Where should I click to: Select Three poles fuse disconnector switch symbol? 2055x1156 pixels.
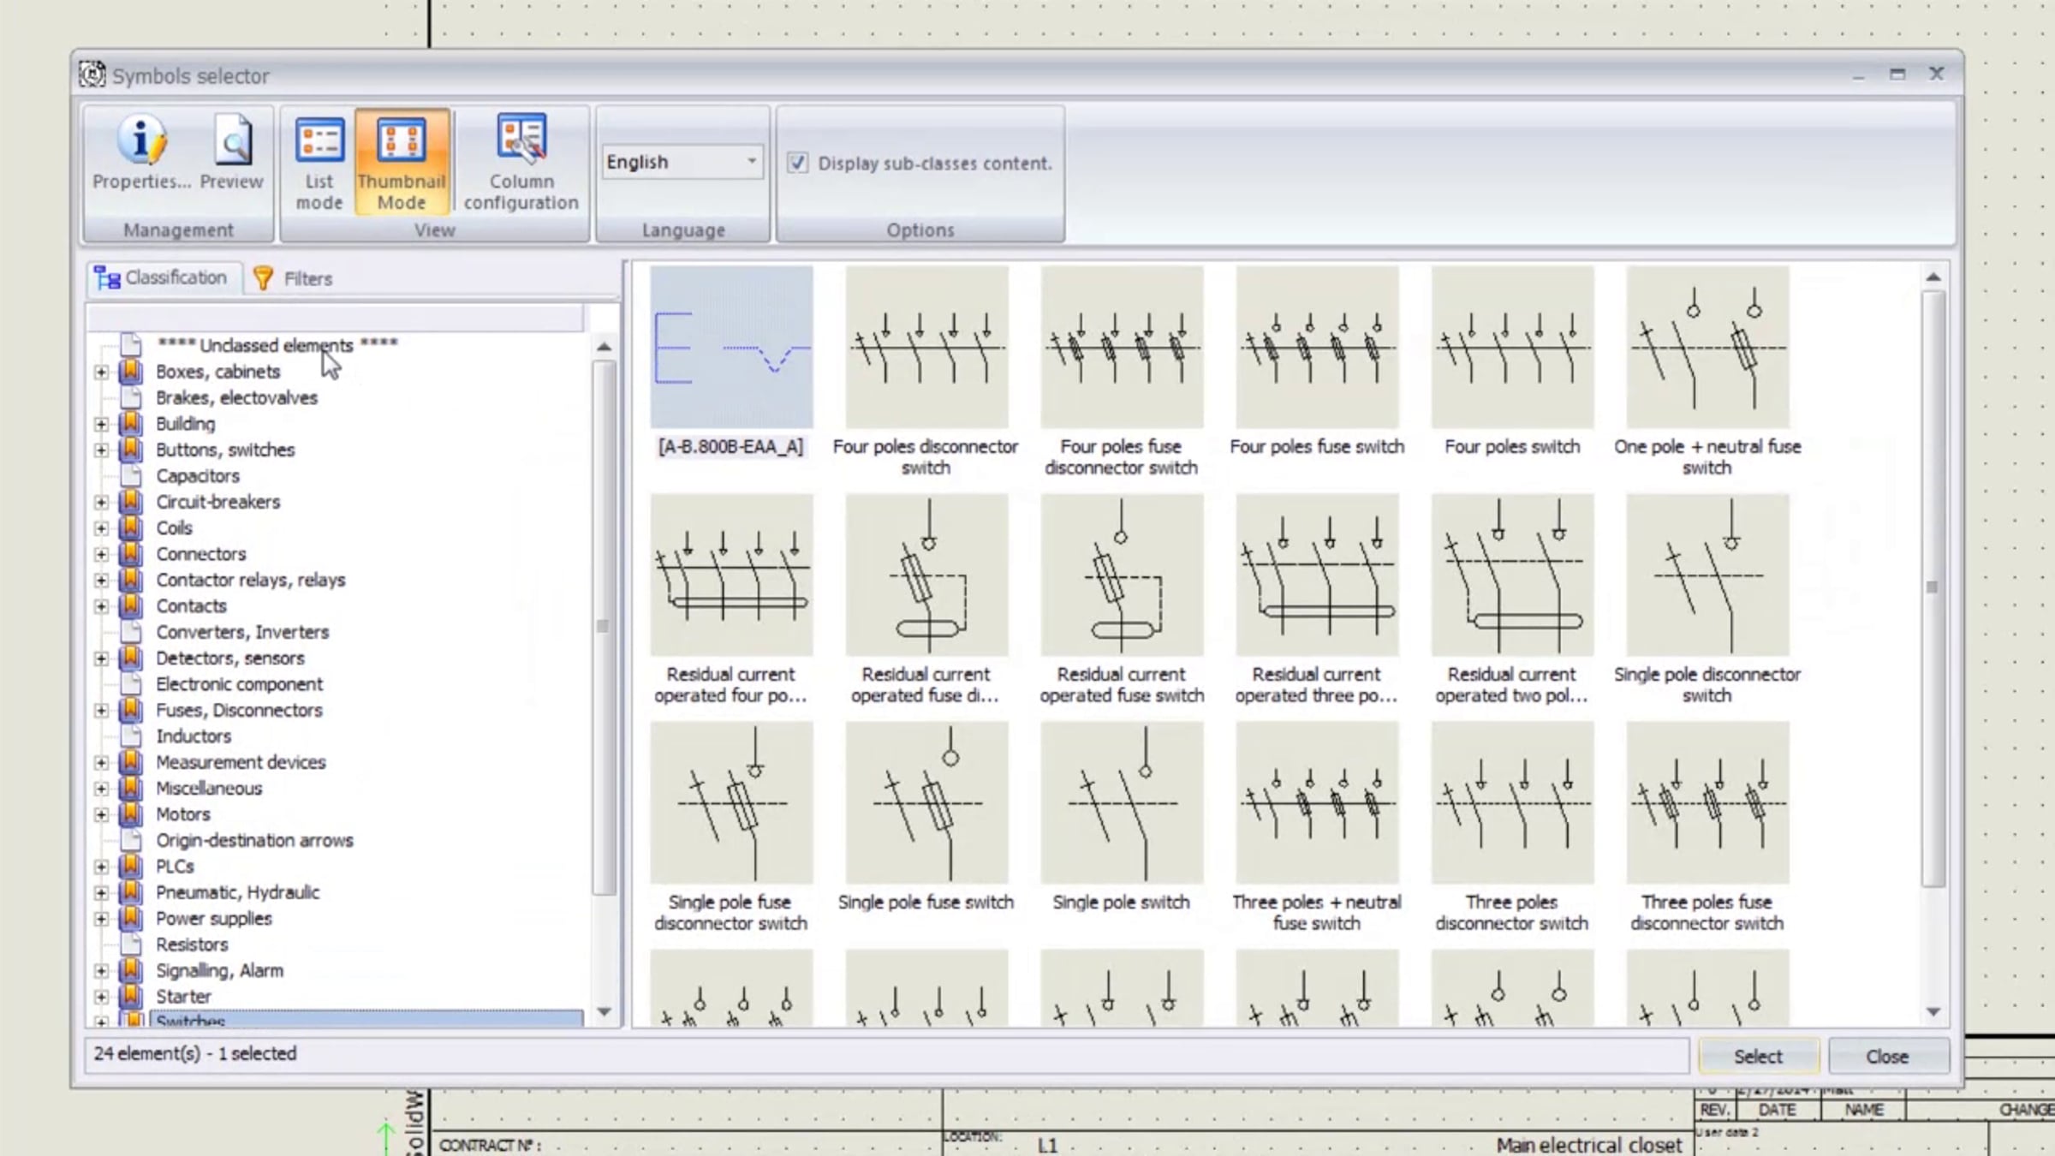point(1707,802)
